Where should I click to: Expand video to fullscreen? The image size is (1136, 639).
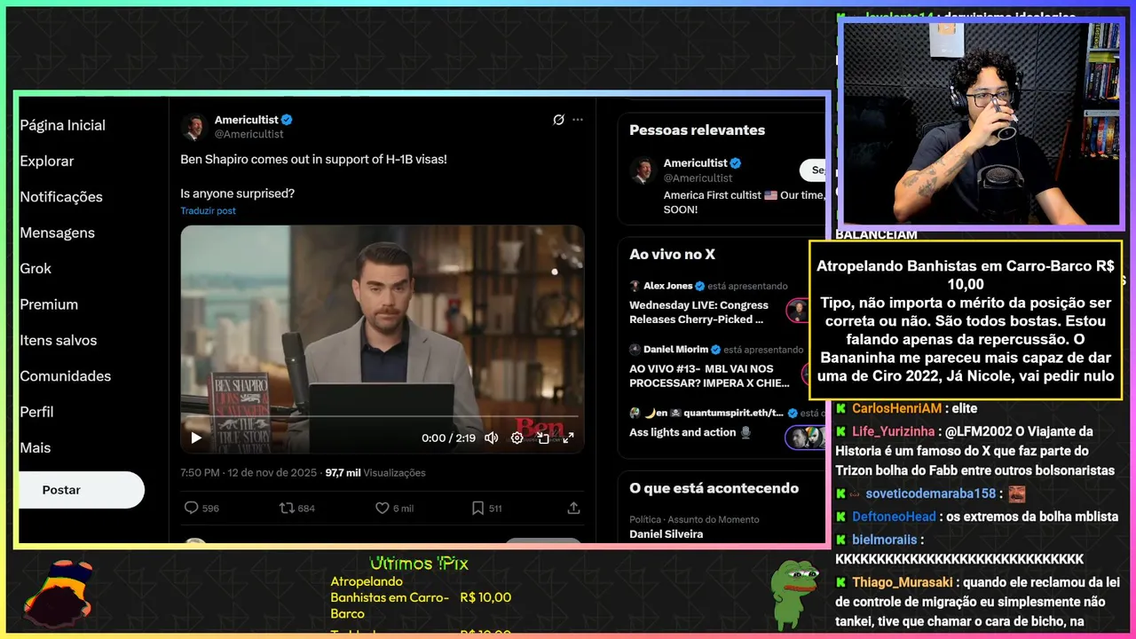point(568,438)
